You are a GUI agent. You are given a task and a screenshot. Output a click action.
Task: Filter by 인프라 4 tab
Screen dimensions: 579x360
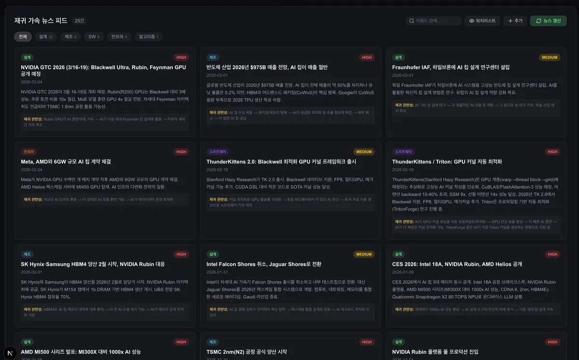pos(119,37)
